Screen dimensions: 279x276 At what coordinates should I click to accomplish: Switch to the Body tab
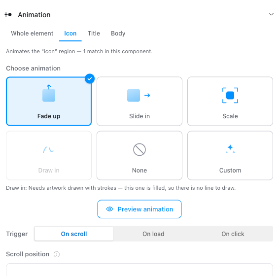(x=118, y=34)
